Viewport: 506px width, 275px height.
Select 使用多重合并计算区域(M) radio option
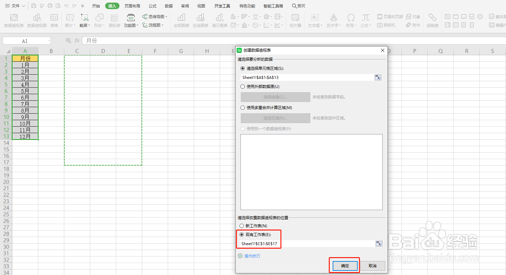coord(243,107)
